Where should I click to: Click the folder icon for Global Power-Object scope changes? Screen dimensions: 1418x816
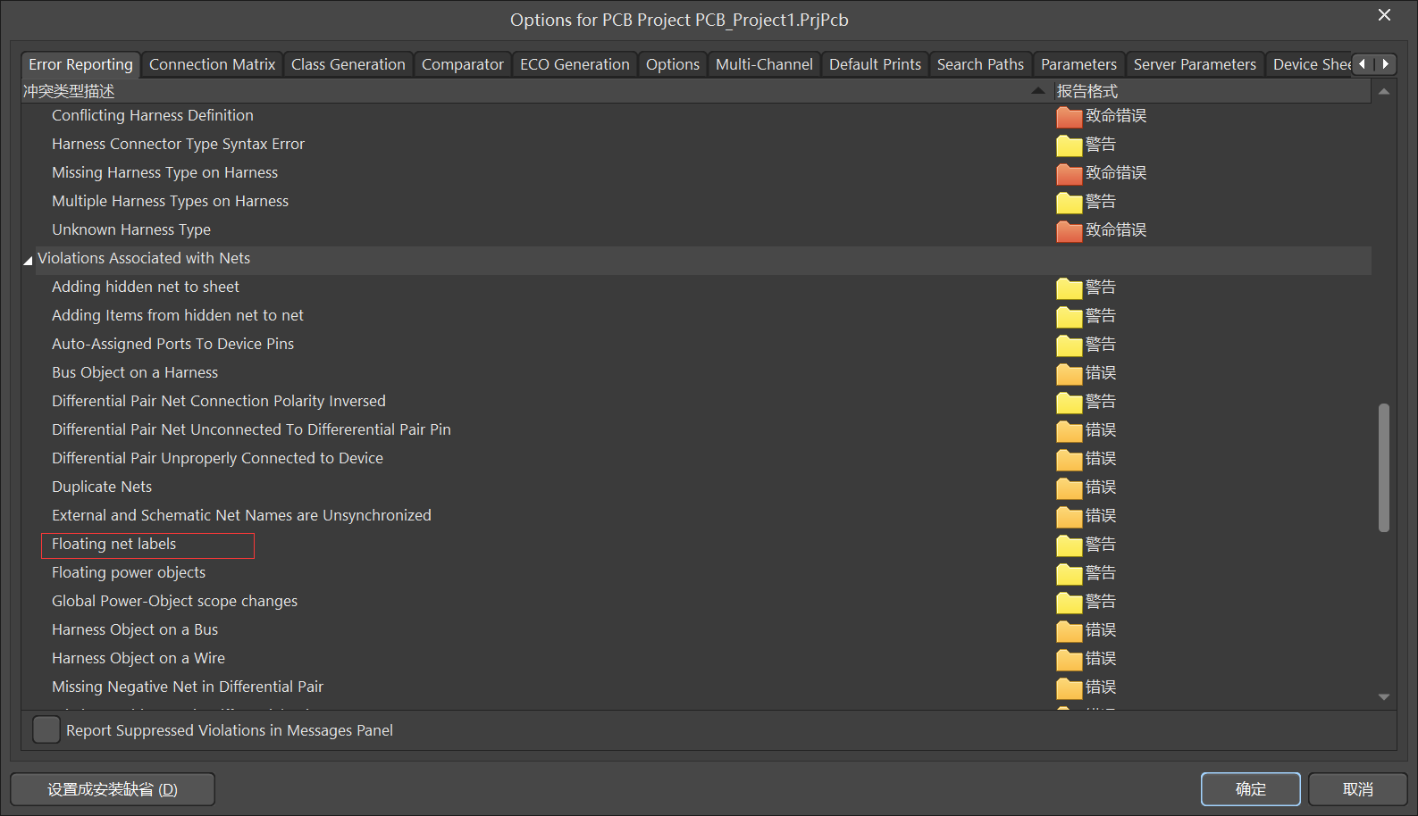(1069, 602)
